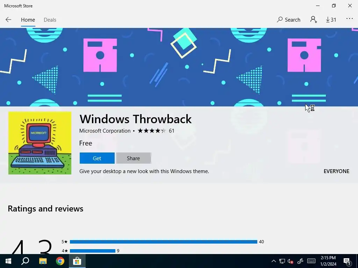Click the Microsoft Corporation publisher link

105,131
